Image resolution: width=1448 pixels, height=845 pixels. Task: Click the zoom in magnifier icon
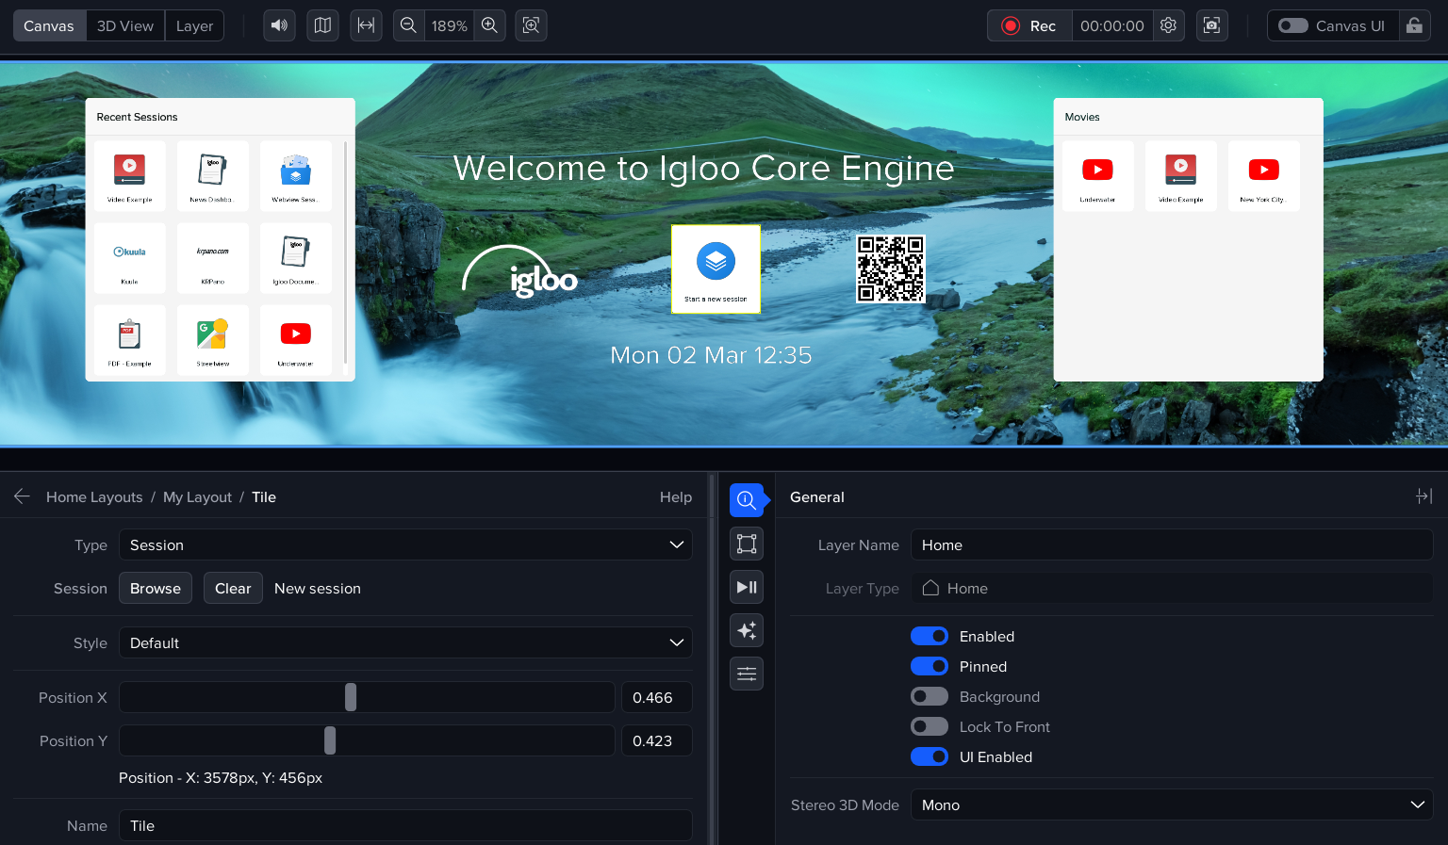tap(489, 25)
